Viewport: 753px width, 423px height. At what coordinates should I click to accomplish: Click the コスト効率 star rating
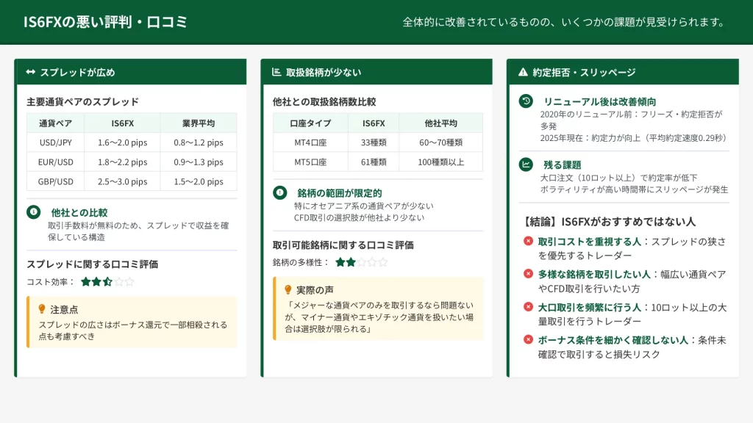pyautogui.click(x=107, y=281)
